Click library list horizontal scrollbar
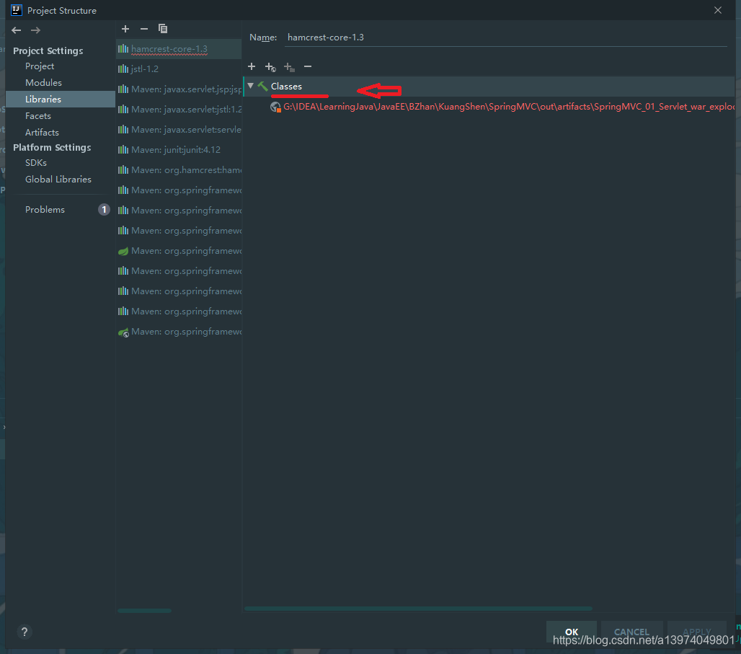Viewport: 741px width, 654px height. tap(144, 611)
